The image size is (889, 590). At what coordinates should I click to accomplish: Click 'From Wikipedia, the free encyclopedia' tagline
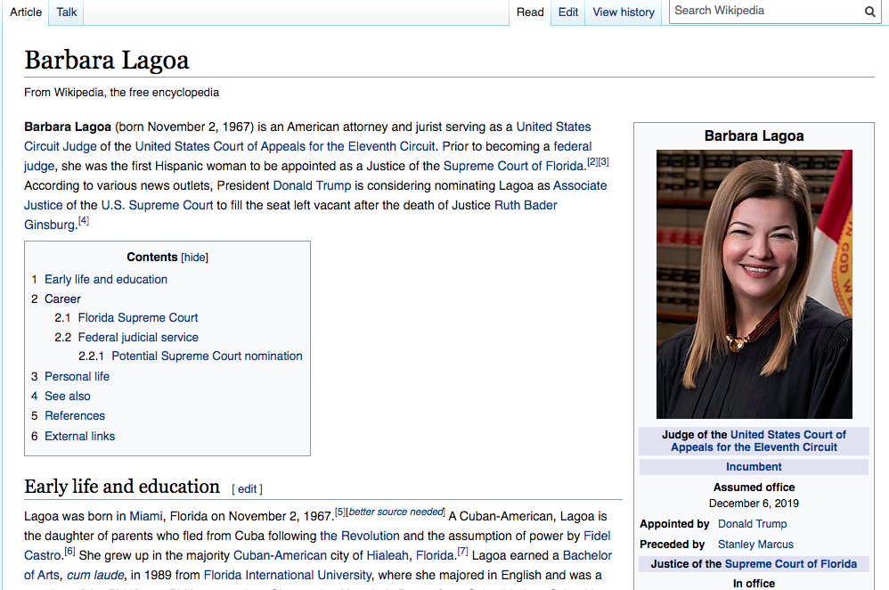[121, 93]
